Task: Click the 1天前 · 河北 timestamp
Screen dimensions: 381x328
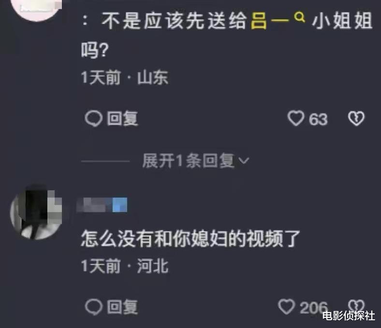Action: click(125, 266)
